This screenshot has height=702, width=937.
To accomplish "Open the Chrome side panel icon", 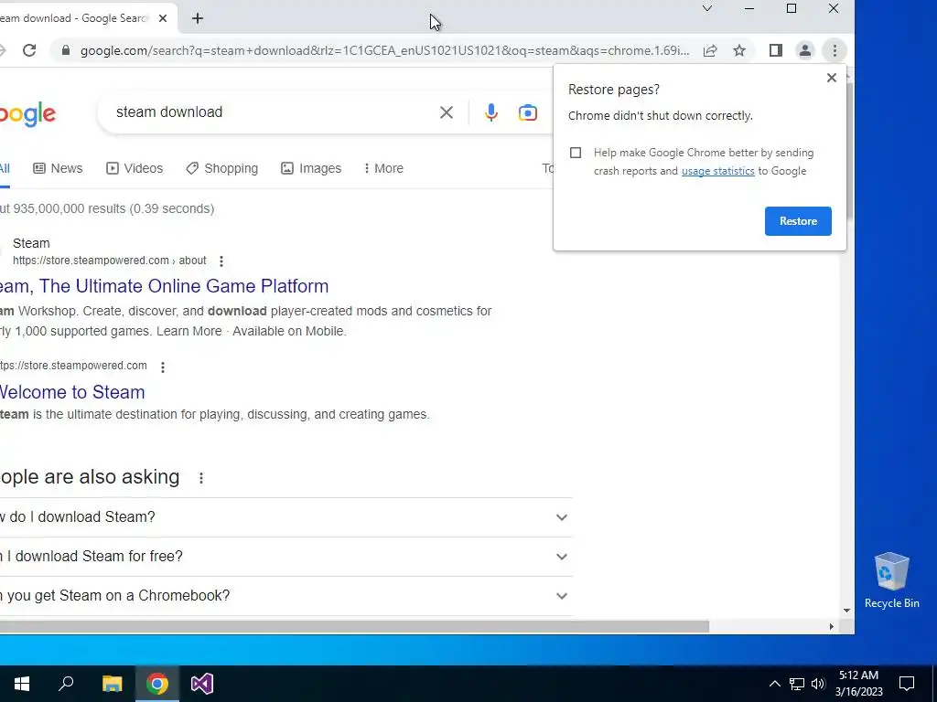I will pyautogui.click(x=776, y=51).
